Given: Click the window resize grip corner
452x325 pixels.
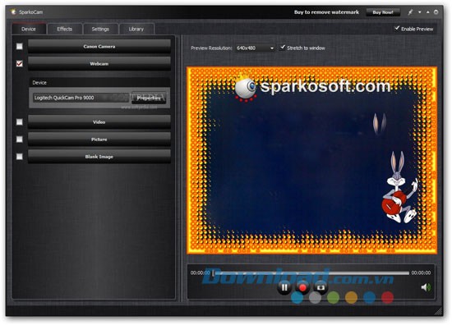Looking at the screenshot, I should 439,310.
